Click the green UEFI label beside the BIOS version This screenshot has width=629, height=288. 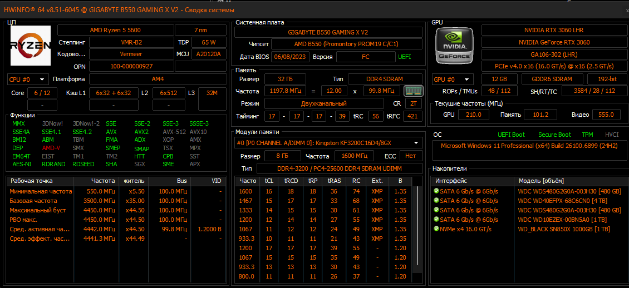coord(404,57)
